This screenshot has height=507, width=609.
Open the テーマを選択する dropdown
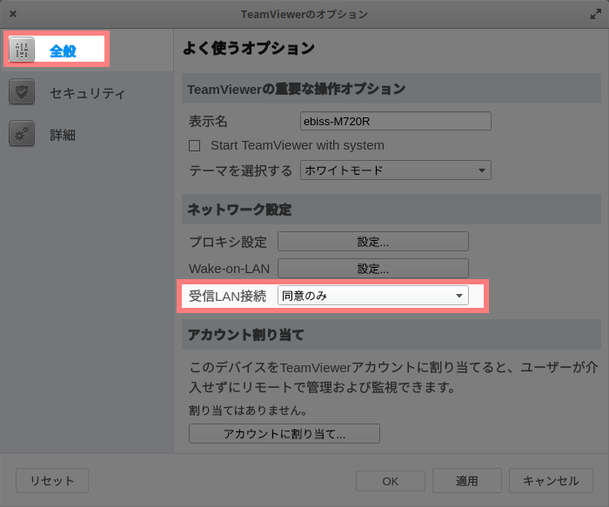point(395,170)
